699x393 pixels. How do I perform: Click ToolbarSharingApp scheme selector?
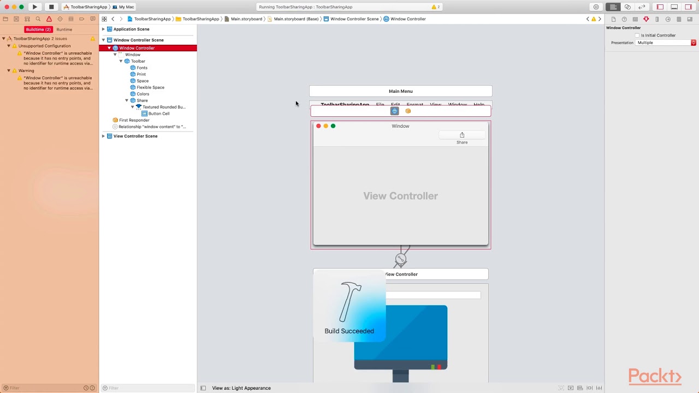click(x=85, y=7)
